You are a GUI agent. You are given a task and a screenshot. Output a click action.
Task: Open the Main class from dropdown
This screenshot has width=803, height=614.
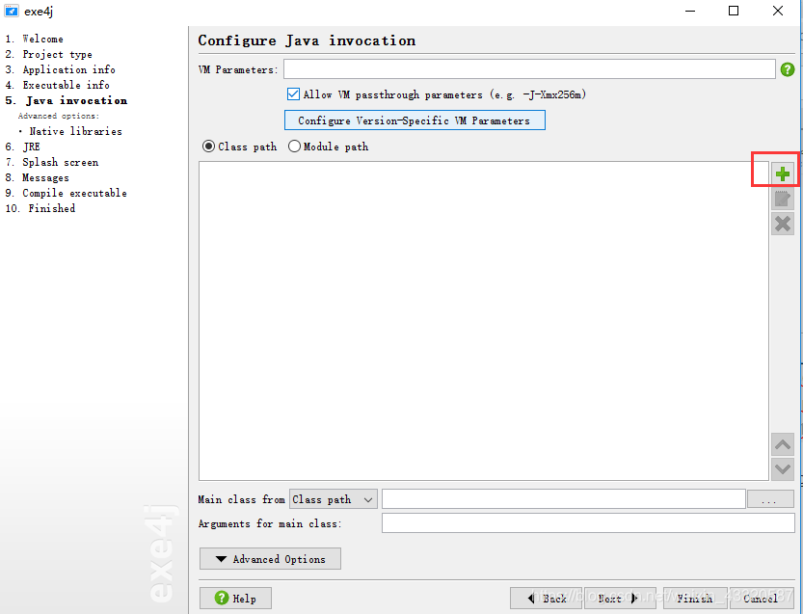pyautogui.click(x=334, y=499)
